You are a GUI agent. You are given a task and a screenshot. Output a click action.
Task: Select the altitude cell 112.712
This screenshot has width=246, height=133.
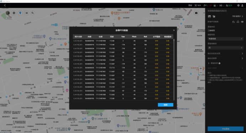(112, 68)
